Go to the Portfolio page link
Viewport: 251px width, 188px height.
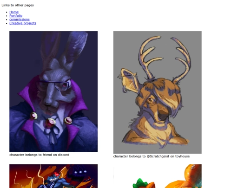point(16,16)
